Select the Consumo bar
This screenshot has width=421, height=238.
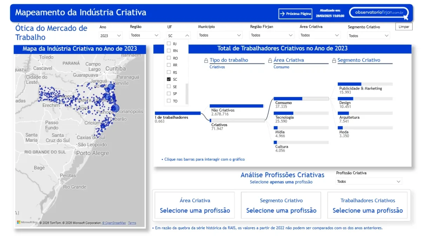click(301, 99)
